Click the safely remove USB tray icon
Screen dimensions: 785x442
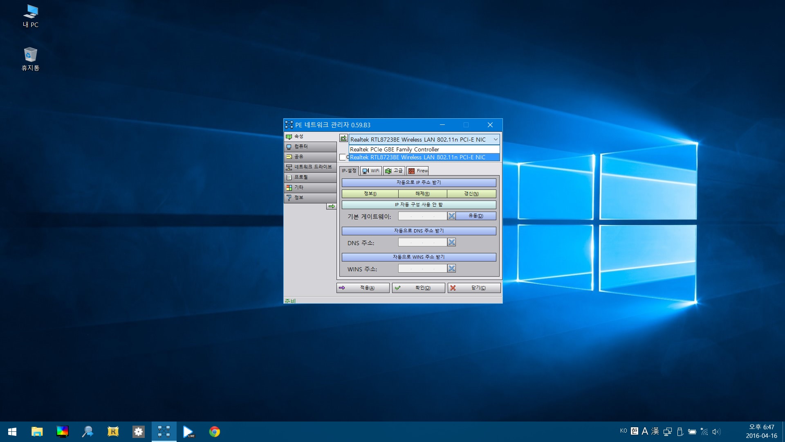[x=680, y=431]
